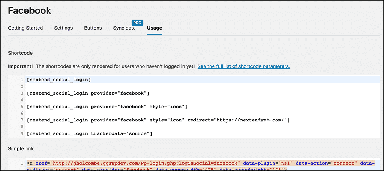Image resolution: width=384 pixels, height=171 pixels.
Task: Click the shortcode with redirect to nextendweb.com
Action: 158,120
